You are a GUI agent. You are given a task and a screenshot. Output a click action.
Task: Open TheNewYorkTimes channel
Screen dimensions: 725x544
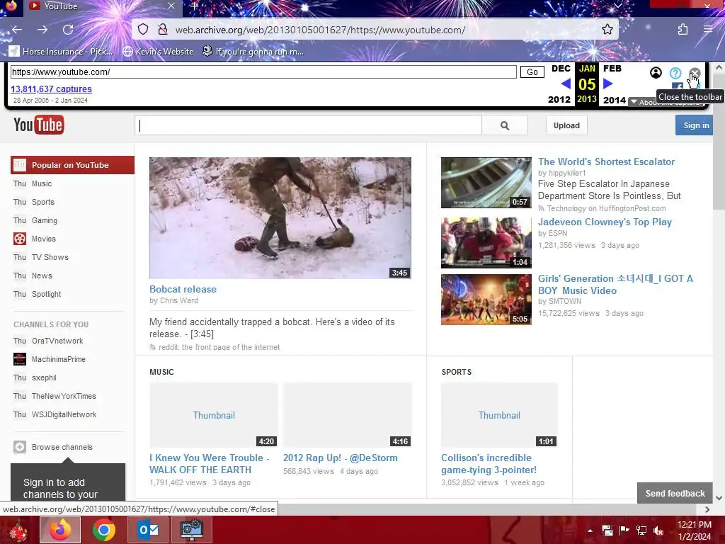click(x=64, y=397)
